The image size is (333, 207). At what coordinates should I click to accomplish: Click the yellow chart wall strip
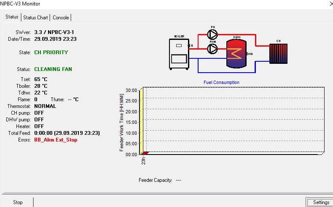pos(142,120)
